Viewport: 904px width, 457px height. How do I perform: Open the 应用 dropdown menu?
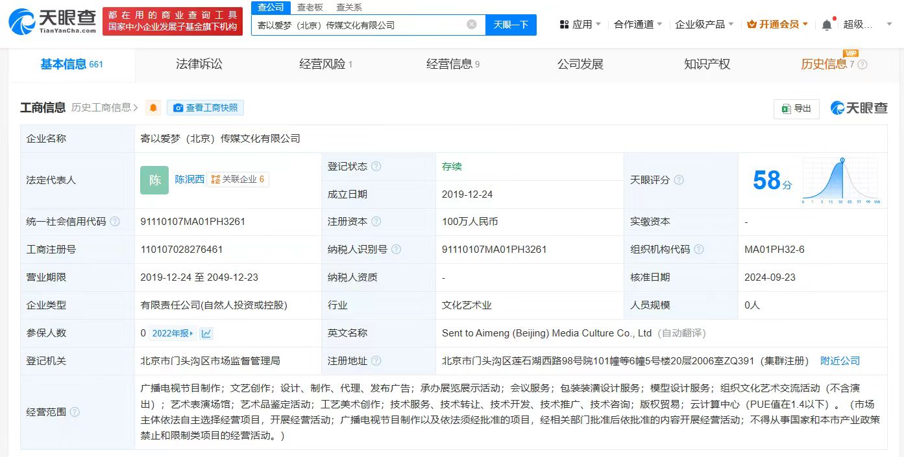pos(580,25)
